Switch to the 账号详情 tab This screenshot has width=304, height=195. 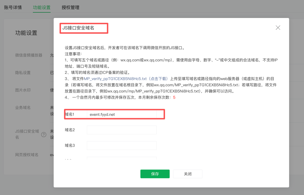point(13,7)
